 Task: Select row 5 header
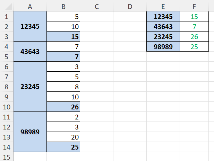[7, 56]
